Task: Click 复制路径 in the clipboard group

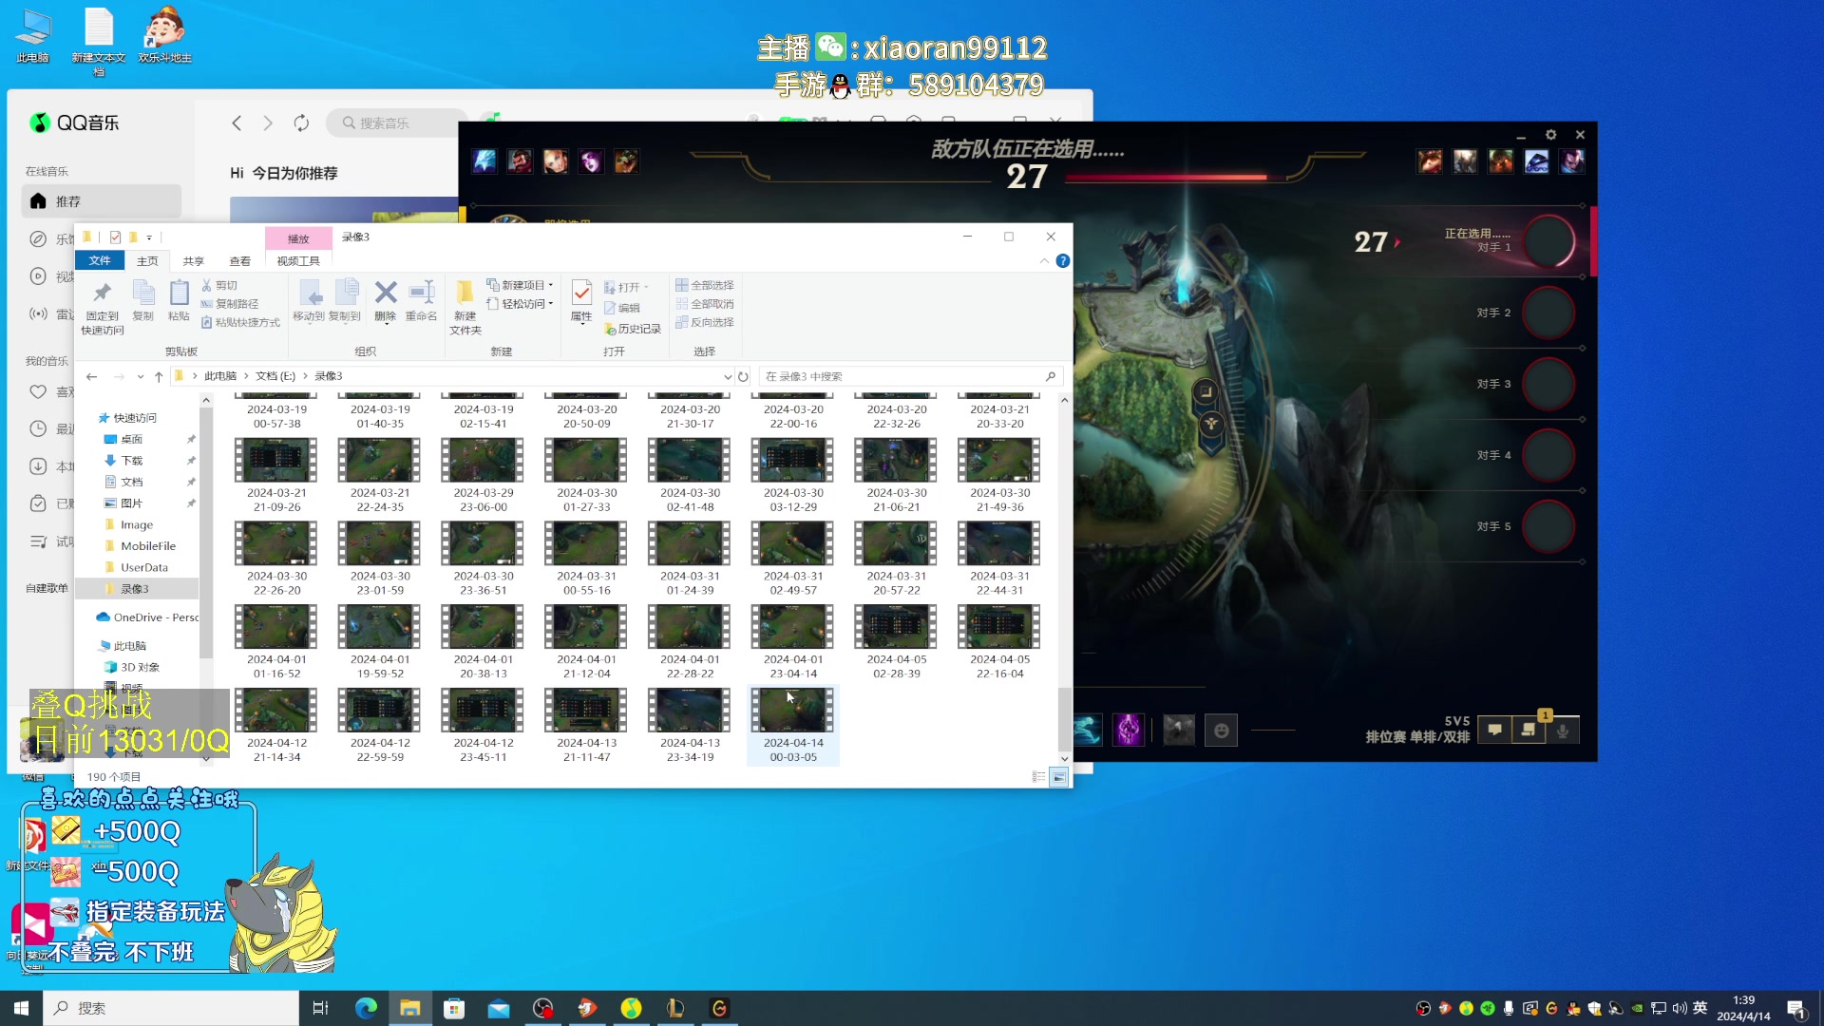Action: point(229,304)
